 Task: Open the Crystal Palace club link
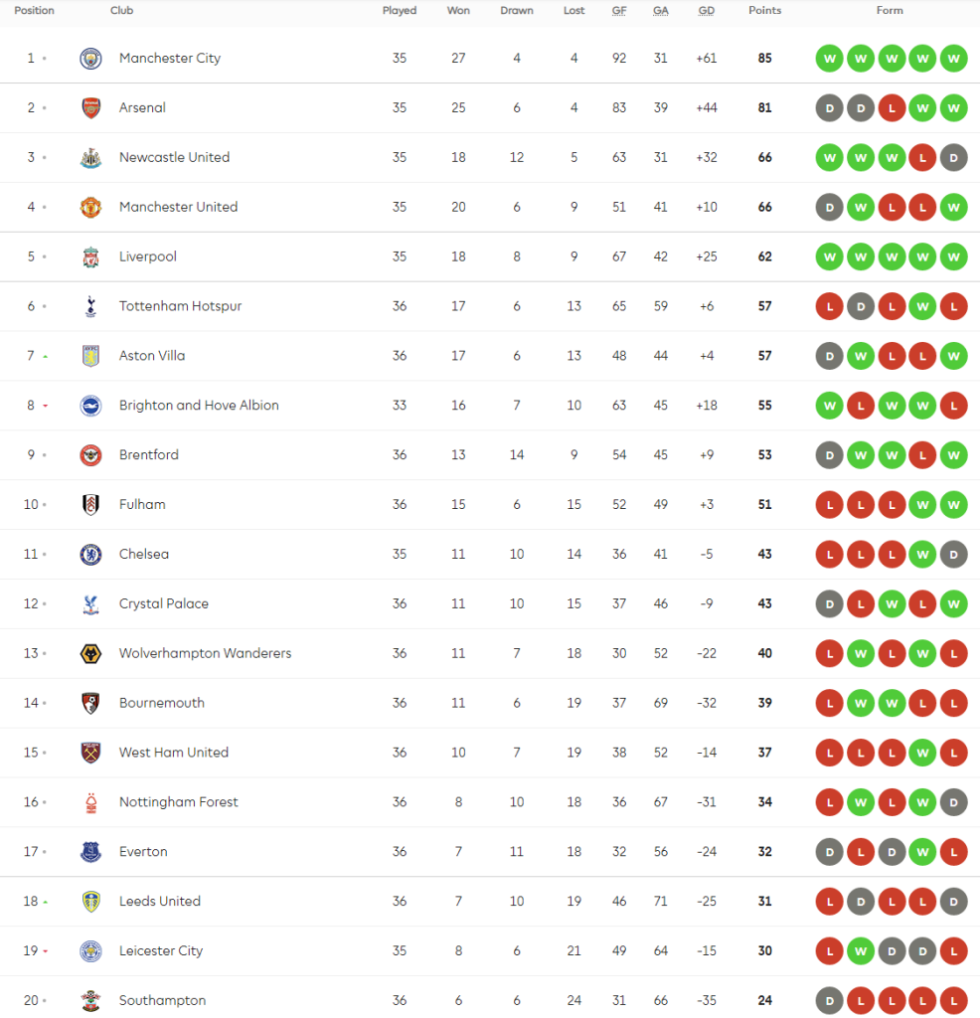[x=163, y=604]
